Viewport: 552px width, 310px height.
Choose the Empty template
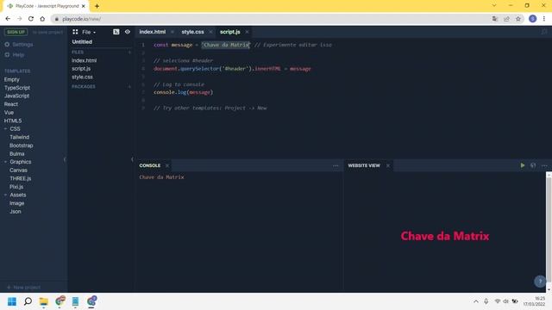[x=11, y=79]
